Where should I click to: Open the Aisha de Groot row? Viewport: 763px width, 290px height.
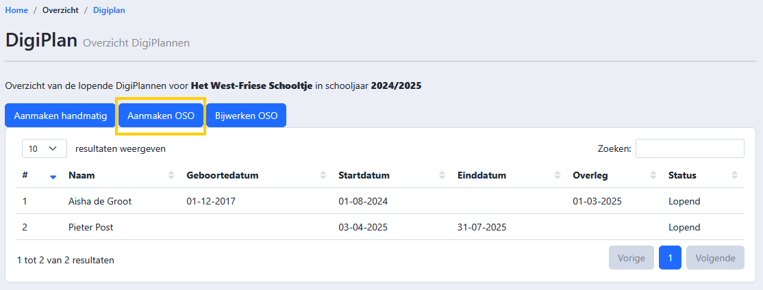tap(380, 201)
